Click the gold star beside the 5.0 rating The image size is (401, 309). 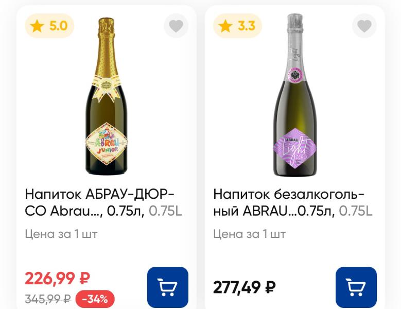pos(37,26)
